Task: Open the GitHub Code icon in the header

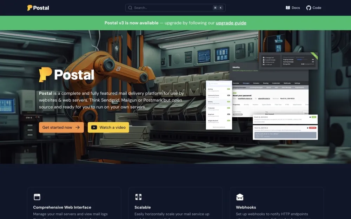Action: click(x=308, y=7)
